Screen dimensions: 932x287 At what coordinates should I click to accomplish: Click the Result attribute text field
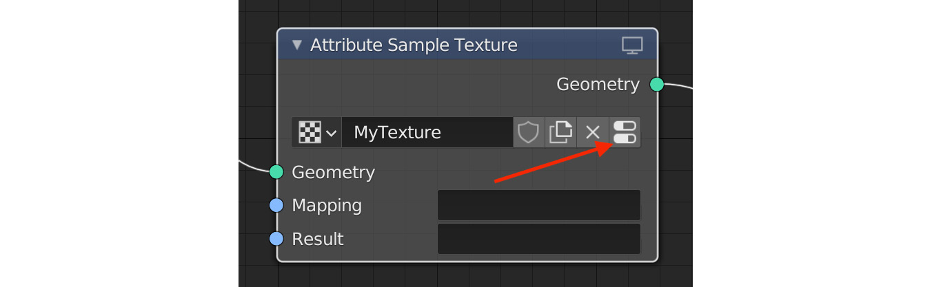539,239
